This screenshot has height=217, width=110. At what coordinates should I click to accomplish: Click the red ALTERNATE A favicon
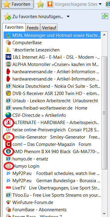coord(8,123)
